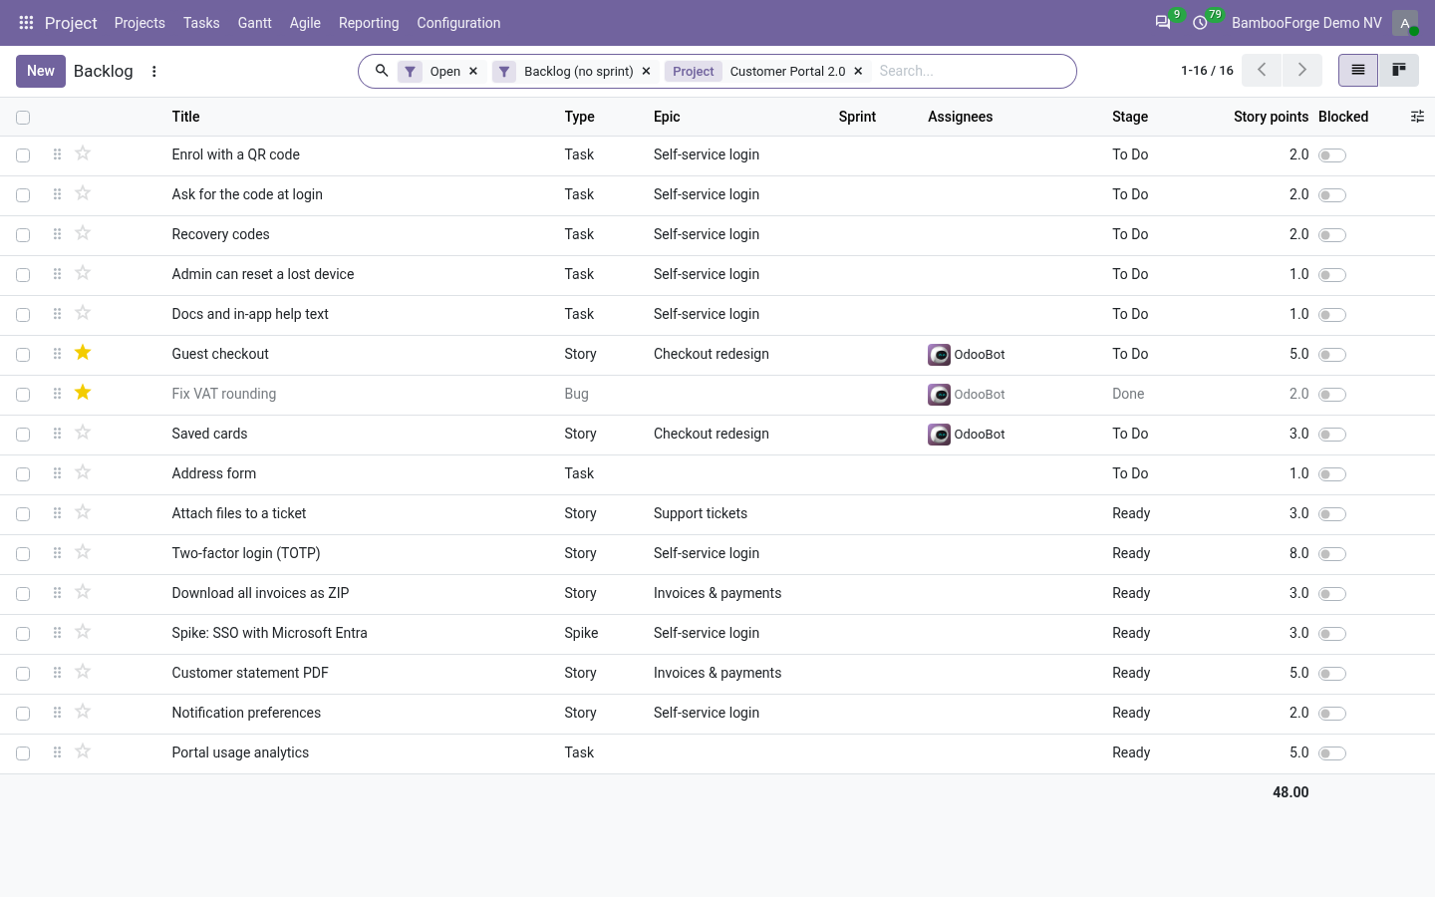Viewport: 1435px width, 897px height.
Task: Open the Backlog actions kebab menu
Action: pos(153,71)
